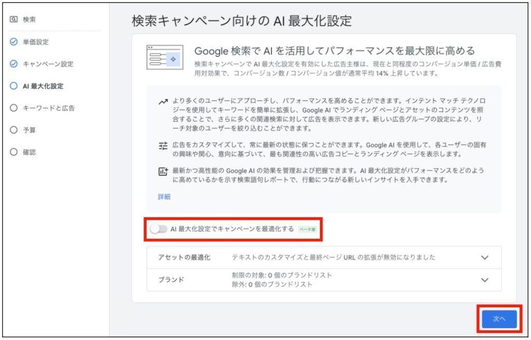Click the chart insights report icon
531x340 pixels.
(x=163, y=171)
